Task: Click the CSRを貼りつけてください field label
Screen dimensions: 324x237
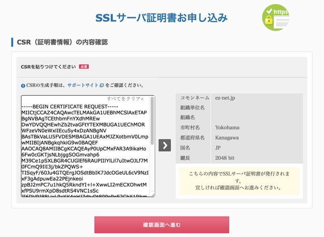Action: 48,67
